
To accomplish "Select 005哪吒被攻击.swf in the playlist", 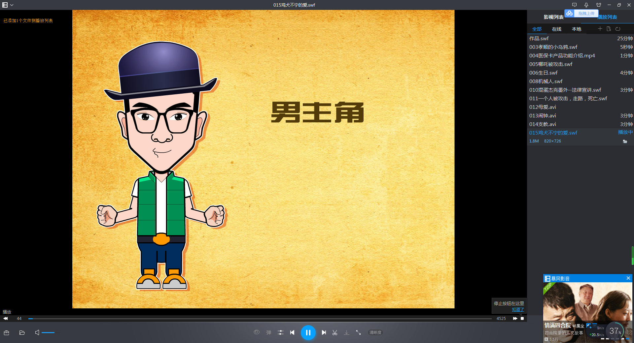I will (581, 64).
